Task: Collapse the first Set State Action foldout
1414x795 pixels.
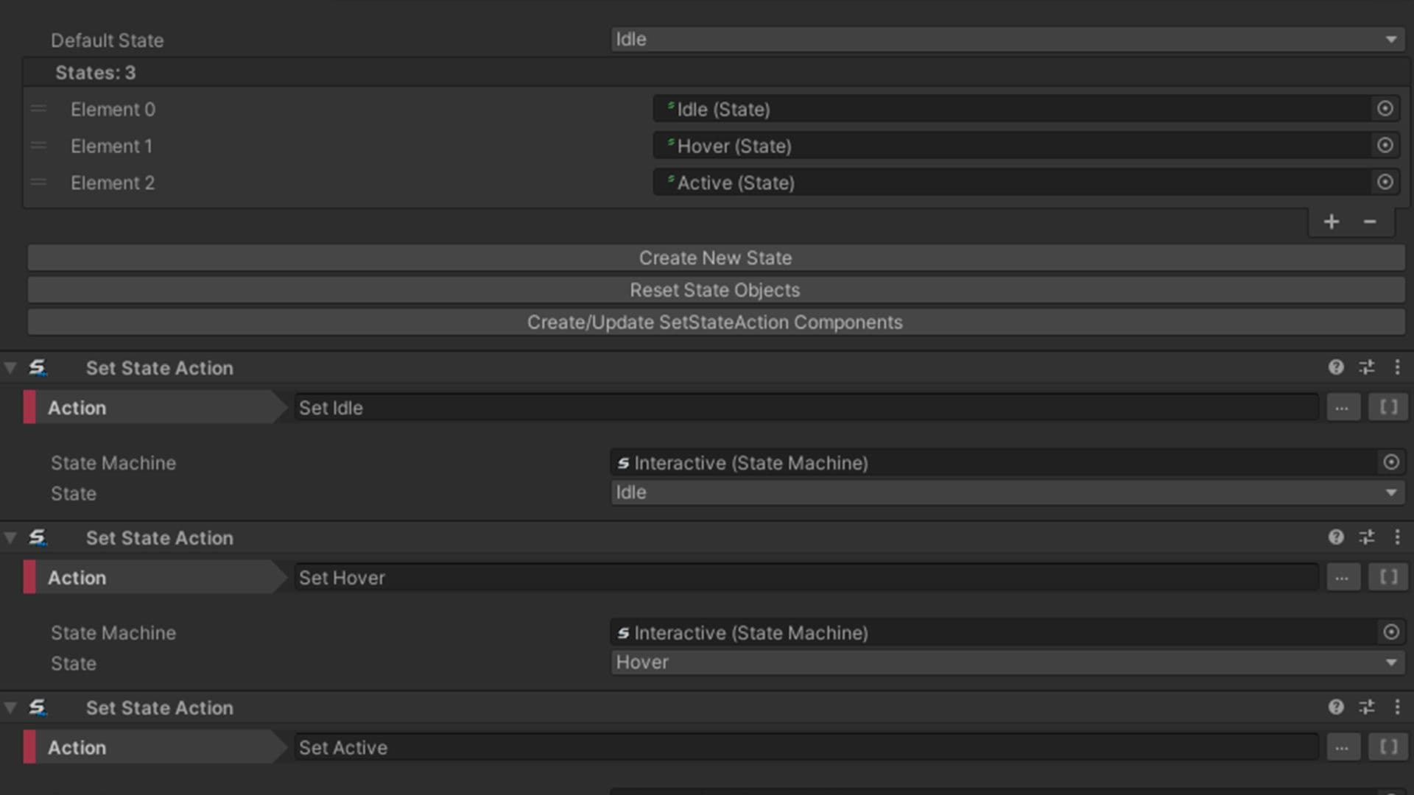Action: tap(10, 367)
